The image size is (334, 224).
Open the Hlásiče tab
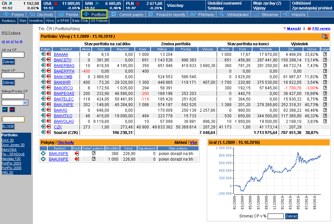coord(295,14)
